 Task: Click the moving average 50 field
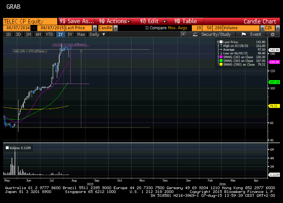pyautogui.click(x=207, y=28)
